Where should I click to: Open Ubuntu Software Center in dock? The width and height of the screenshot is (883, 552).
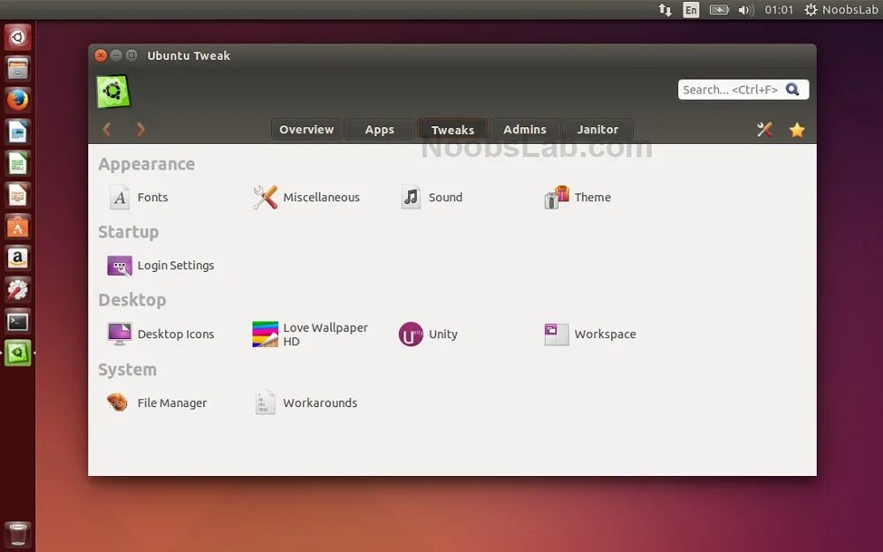tap(18, 227)
